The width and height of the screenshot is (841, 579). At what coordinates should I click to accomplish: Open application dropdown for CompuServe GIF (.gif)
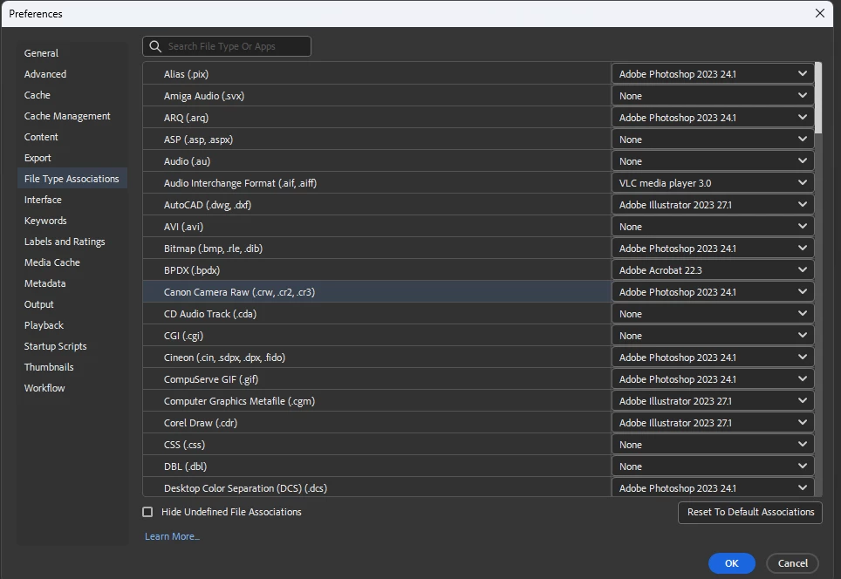(x=713, y=379)
